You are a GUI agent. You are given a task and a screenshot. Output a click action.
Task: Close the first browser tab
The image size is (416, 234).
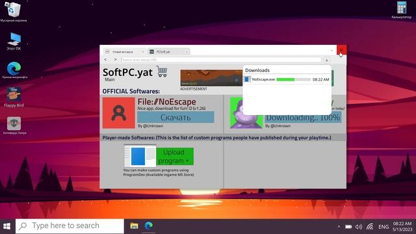click(x=143, y=52)
